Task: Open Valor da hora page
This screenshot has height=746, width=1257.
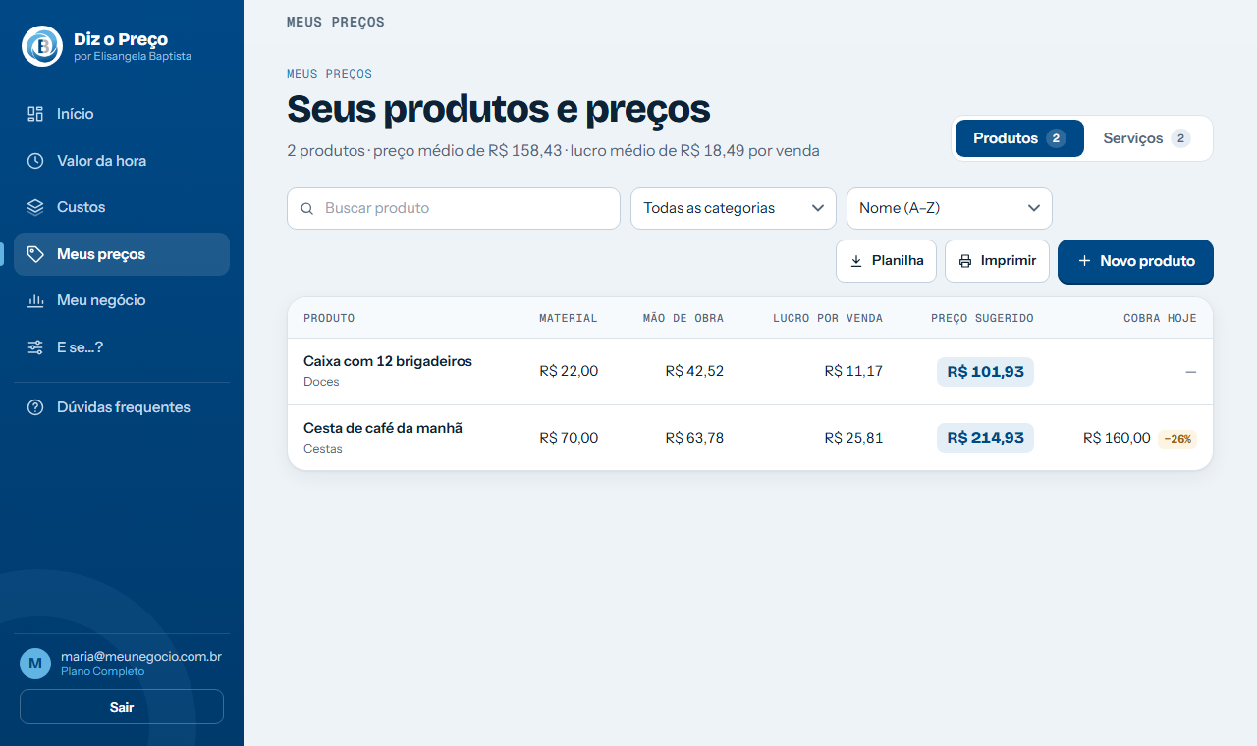Action: (x=122, y=161)
